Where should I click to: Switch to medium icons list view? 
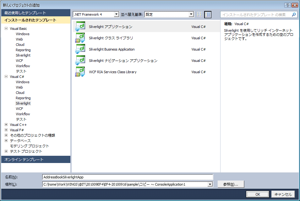208,14
